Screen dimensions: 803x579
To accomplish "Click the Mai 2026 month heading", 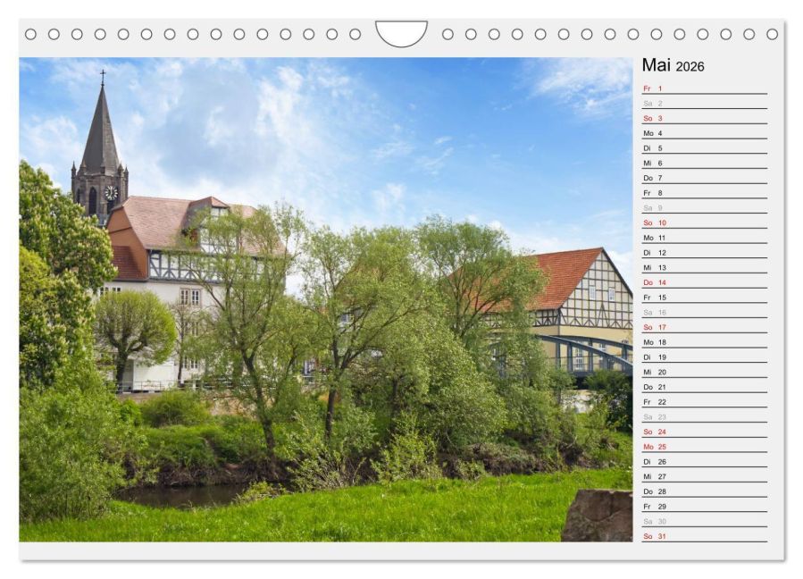I will pyautogui.click(x=673, y=65).
